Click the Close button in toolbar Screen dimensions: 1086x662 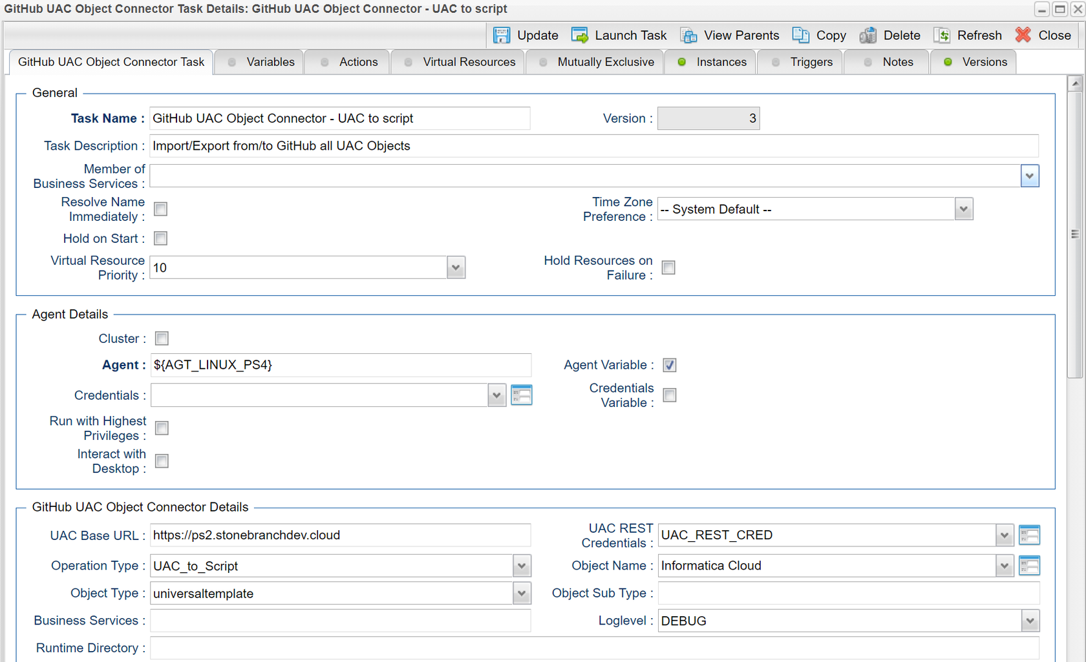[x=1043, y=36]
